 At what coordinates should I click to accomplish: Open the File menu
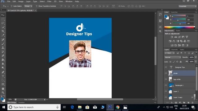coord(9,1)
